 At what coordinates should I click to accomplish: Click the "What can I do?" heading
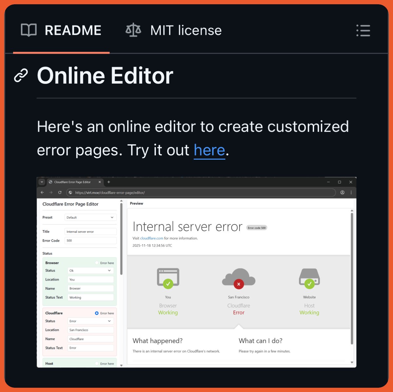click(x=260, y=341)
